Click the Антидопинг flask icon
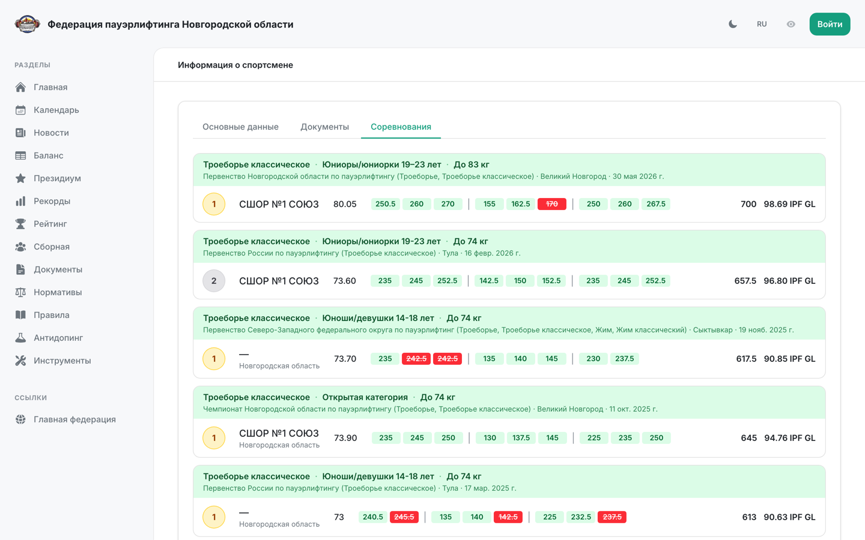Screen dimensions: 865x540 20,338
